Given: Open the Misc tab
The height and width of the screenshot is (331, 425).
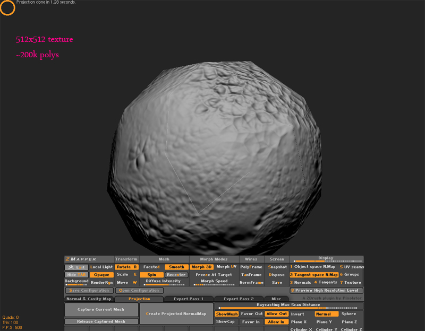Looking at the screenshot, I should (276, 299).
